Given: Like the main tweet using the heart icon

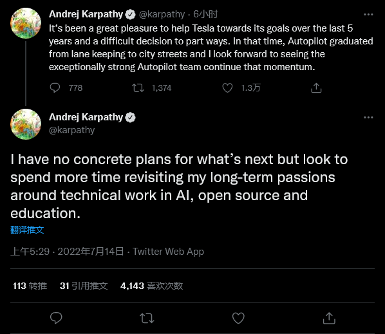Looking at the screenshot, I should (238, 318).
